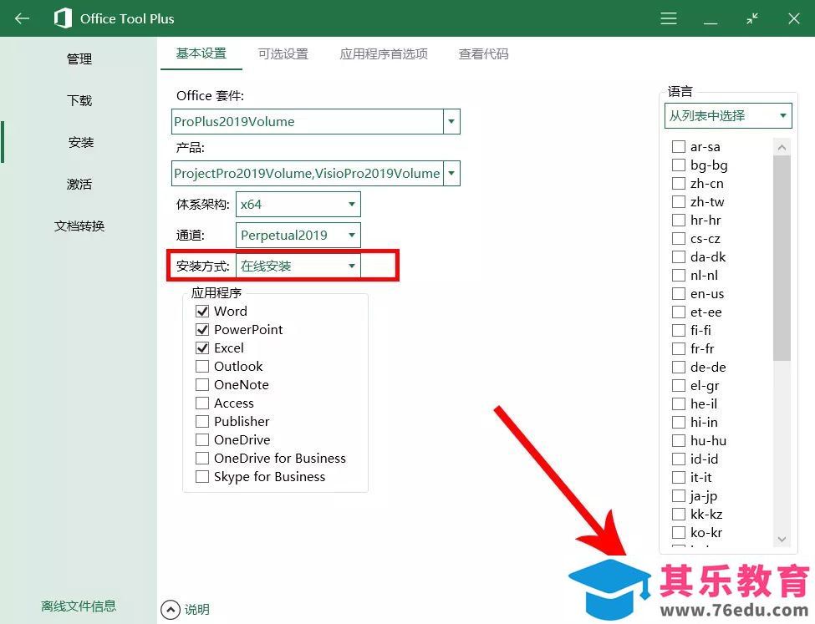815x624 pixels.
Task: Go back with the arrow icon
Action: click(22, 18)
